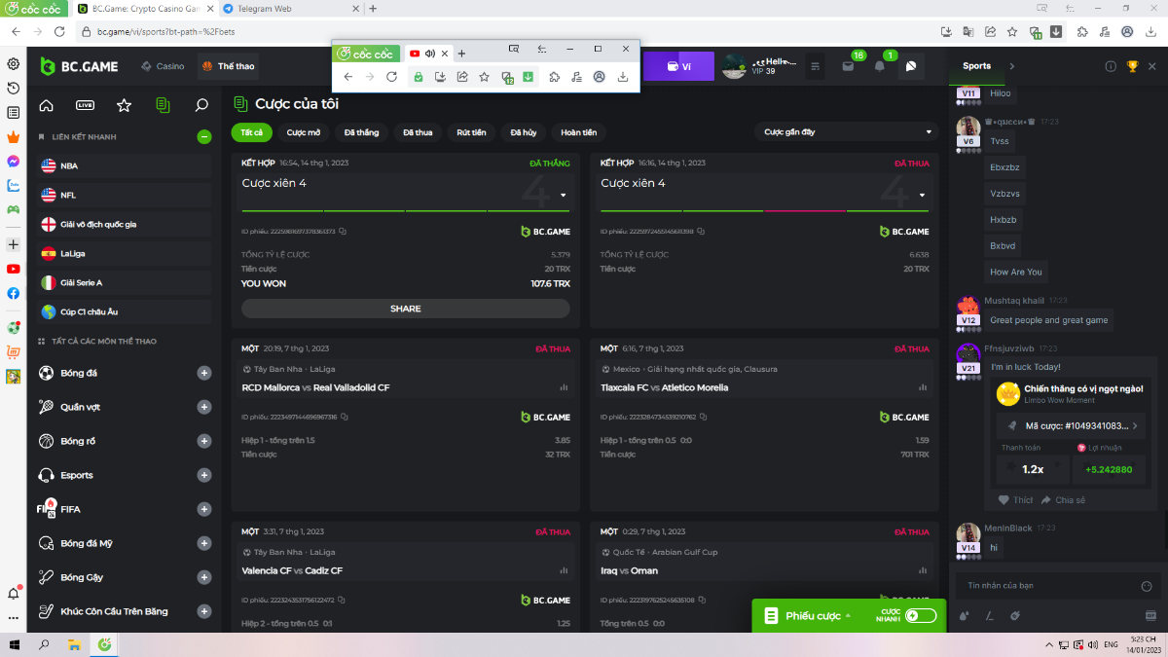Expand the winning Cược xiên 4 details
Image resolution: width=1168 pixels, height=657 pixels.
pyautogui.click(x=563, y=195)
